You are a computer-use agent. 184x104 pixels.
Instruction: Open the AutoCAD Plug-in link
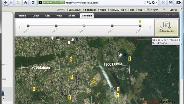(118, 10)
